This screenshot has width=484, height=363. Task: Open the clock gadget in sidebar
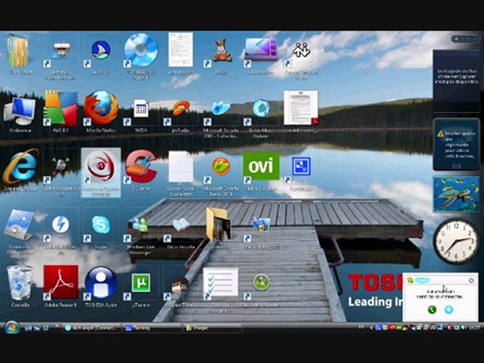pos(456,241)
